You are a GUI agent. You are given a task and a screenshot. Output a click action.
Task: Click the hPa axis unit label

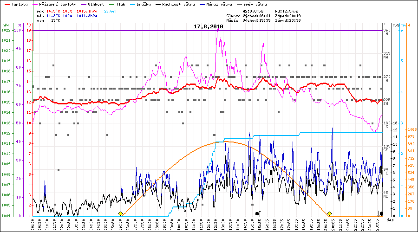6,25
